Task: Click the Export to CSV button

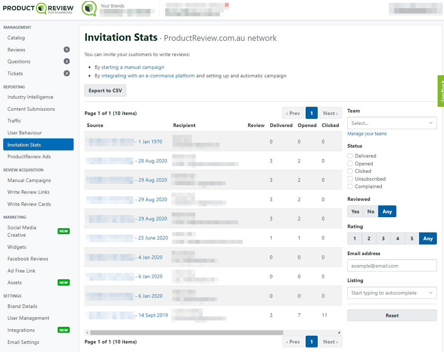Action: [105, 90]
